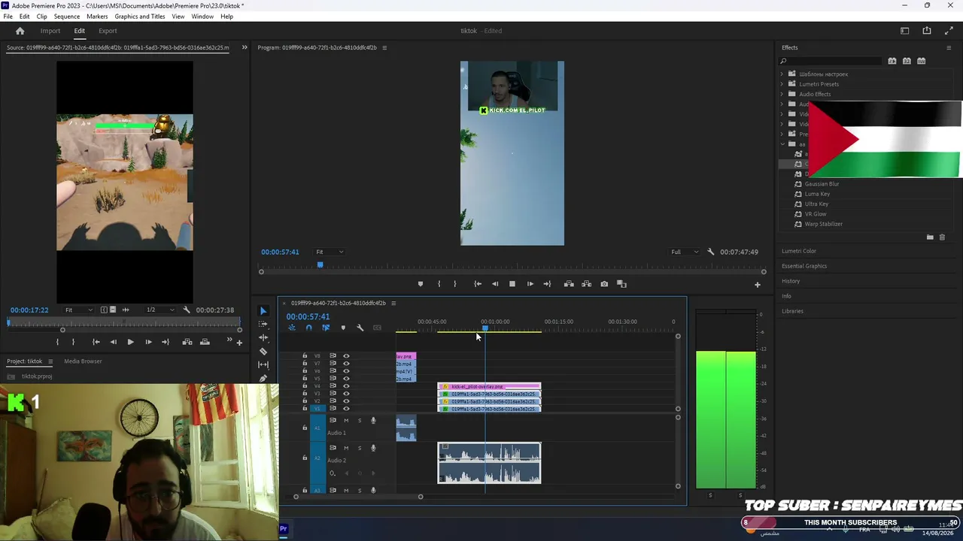Click the Extract button in Program monitor
The width and height of the screenshot is (963, 541).
tap(587, 284)
